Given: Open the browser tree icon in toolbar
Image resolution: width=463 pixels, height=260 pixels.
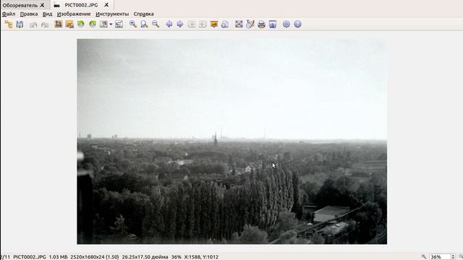Looking at the screenshot, I should (x=9, y=24).
